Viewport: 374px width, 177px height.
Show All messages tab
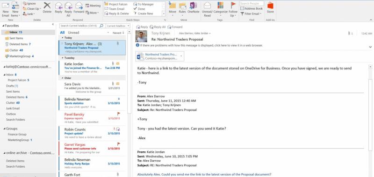tap(62, 33)
